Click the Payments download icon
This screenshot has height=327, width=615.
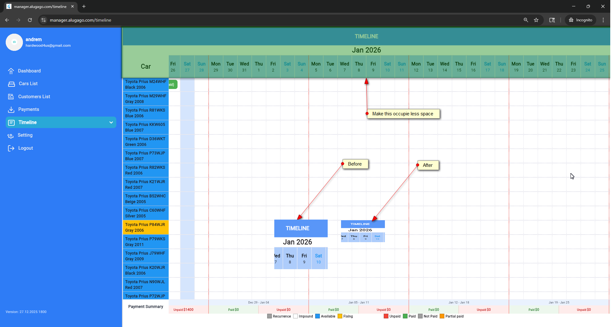coord(11,110)
